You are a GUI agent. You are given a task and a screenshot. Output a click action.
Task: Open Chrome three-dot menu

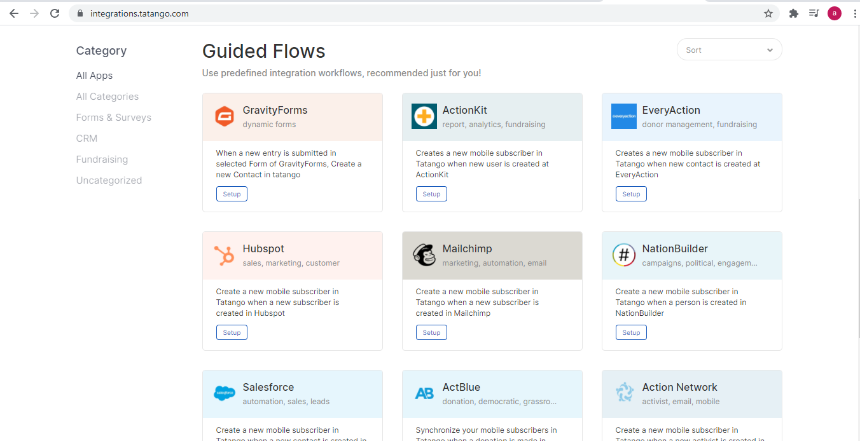[854, 13]
